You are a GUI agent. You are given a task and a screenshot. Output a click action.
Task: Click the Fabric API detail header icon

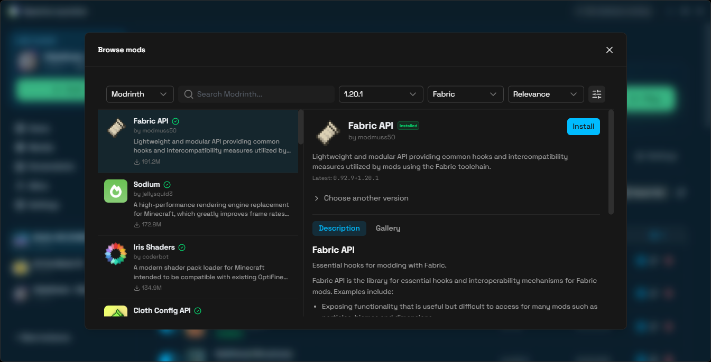pyautogui.click(x=327, y=133)
